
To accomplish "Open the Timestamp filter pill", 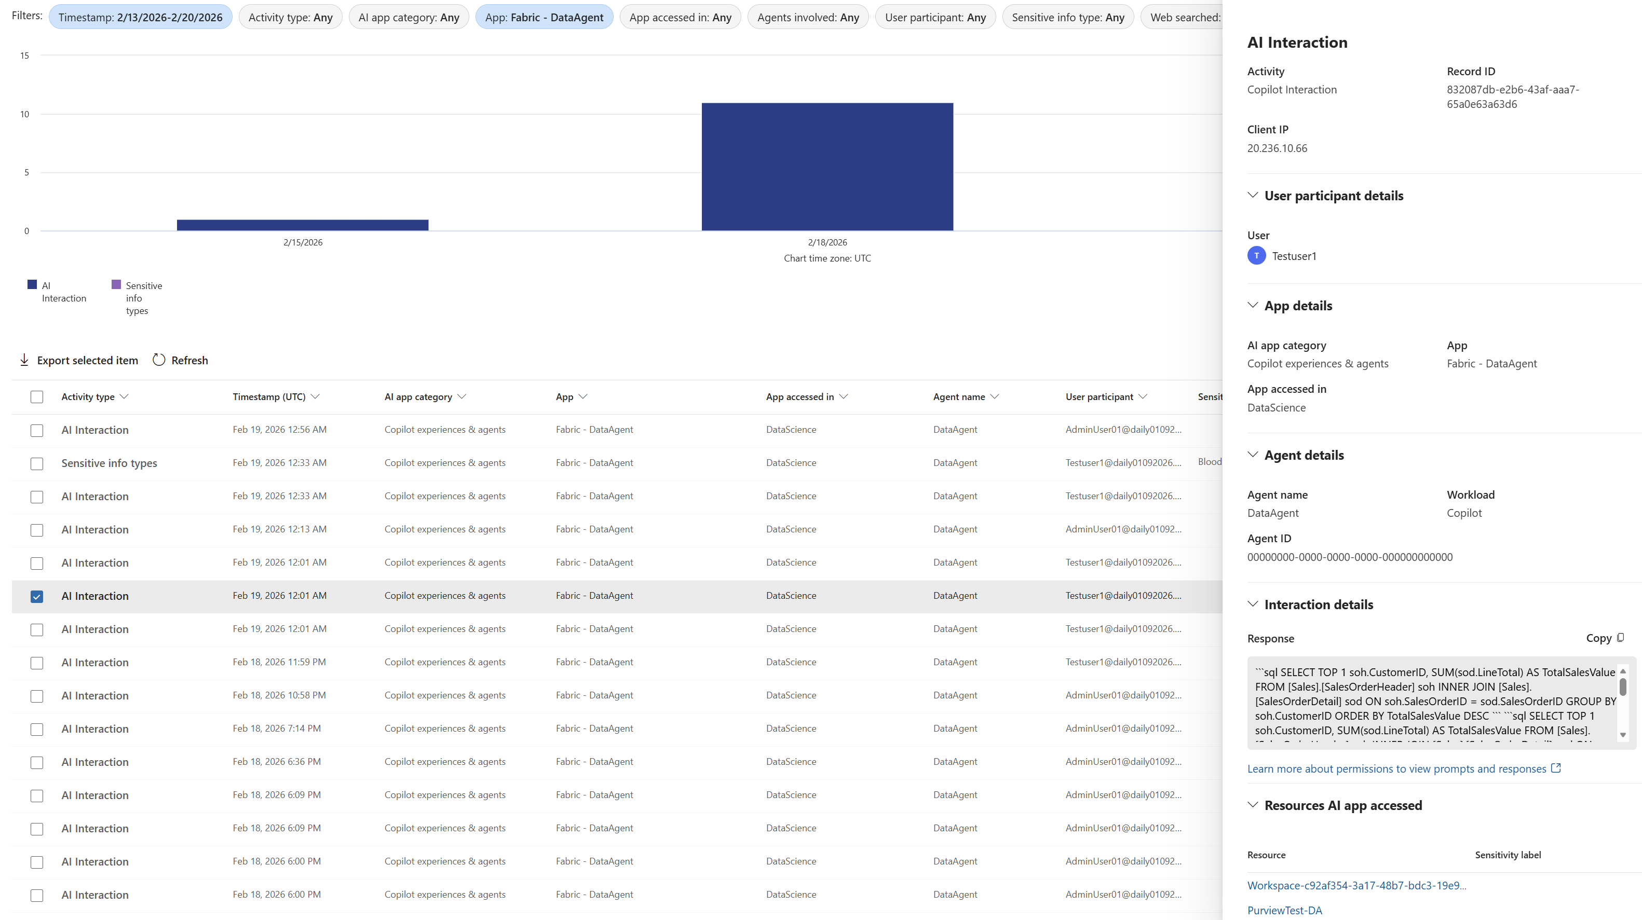I will click(140, 17).
